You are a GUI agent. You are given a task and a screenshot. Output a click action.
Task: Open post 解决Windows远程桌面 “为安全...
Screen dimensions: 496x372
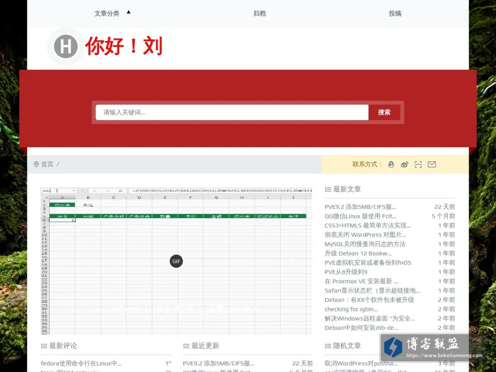click(370, 319)
